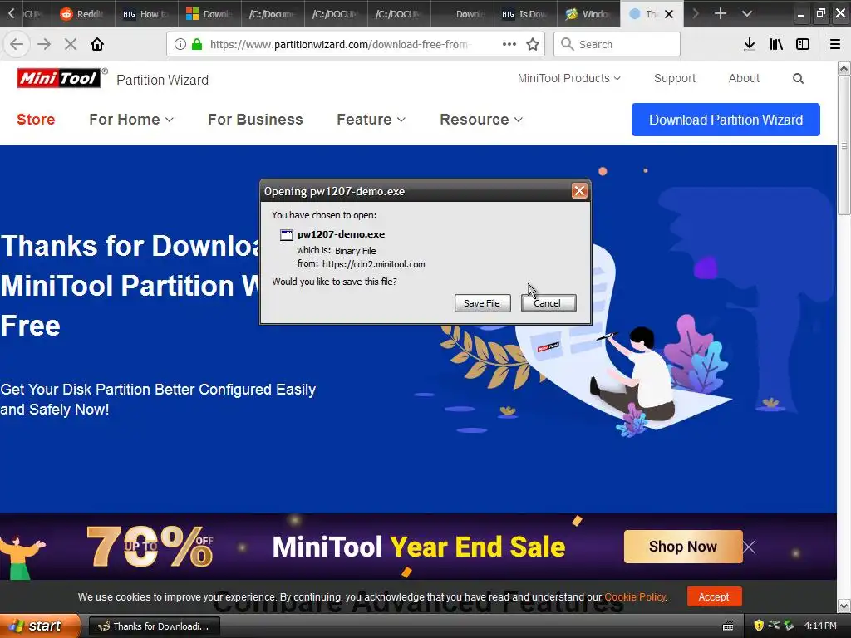This screenshot has width=851, height=638.
Task: Accept the cookie notice
Action: (714, 596)
